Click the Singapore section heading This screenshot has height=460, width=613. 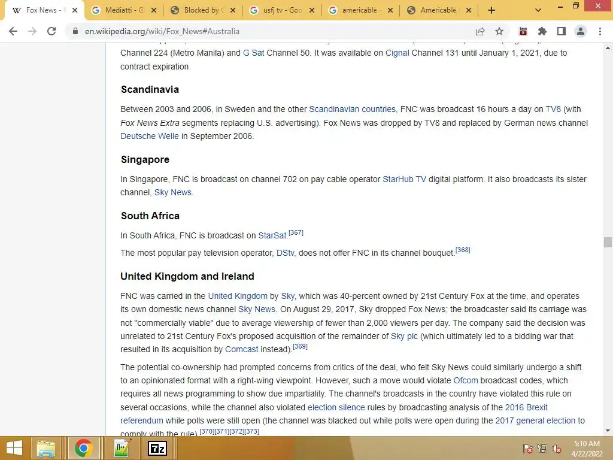point(145,159)
